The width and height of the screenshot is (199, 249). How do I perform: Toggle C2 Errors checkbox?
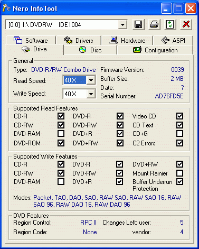[179, 143]
